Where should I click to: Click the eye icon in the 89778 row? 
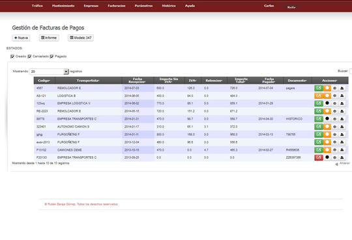[x=334, y=119]
